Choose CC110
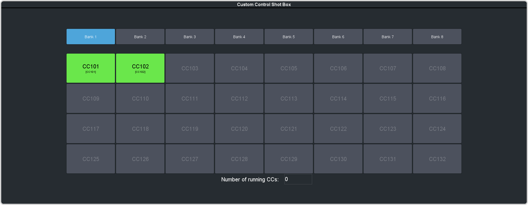 [140, 98]
